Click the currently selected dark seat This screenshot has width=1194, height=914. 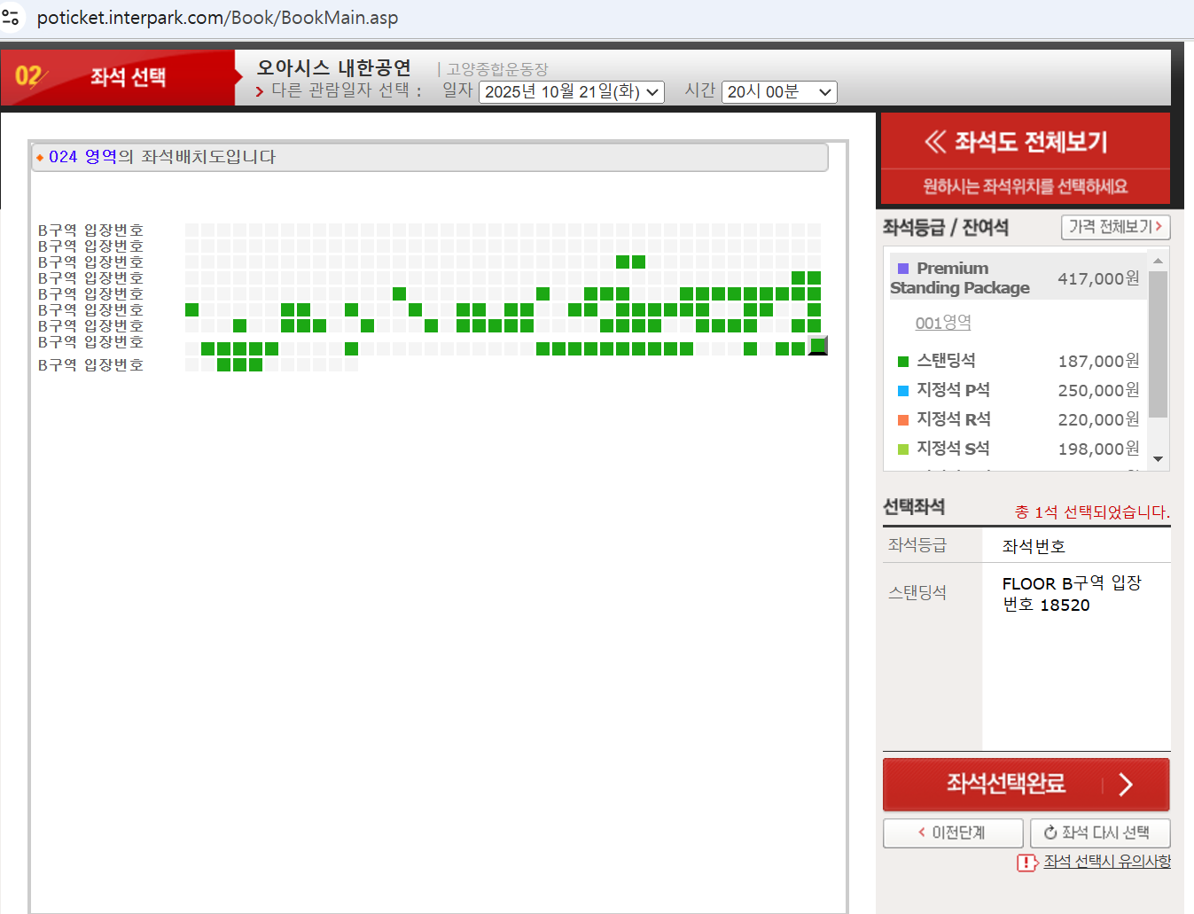coord(818,346)
